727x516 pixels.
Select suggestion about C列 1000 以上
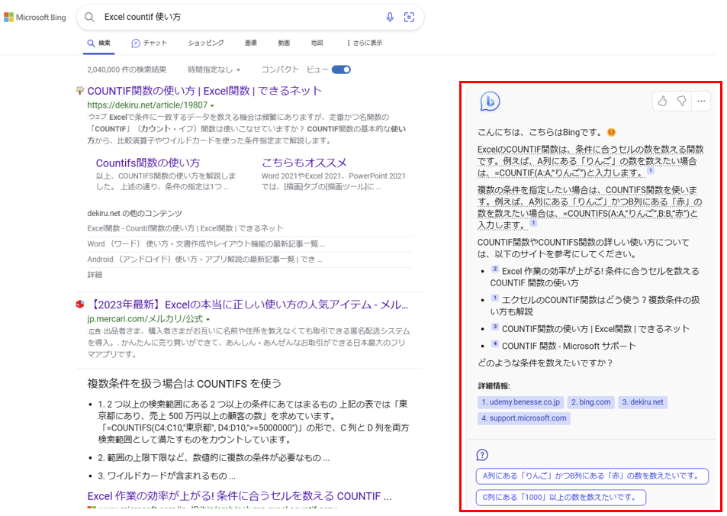561,498
